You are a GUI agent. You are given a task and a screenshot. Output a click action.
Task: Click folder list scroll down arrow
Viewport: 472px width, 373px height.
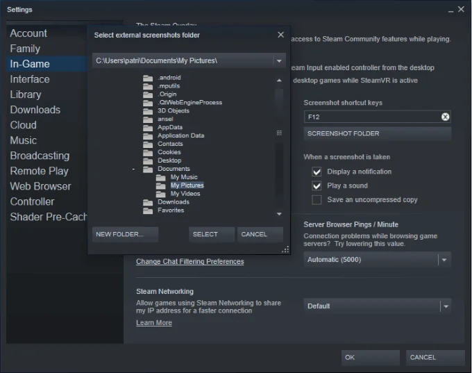point(279,214)
